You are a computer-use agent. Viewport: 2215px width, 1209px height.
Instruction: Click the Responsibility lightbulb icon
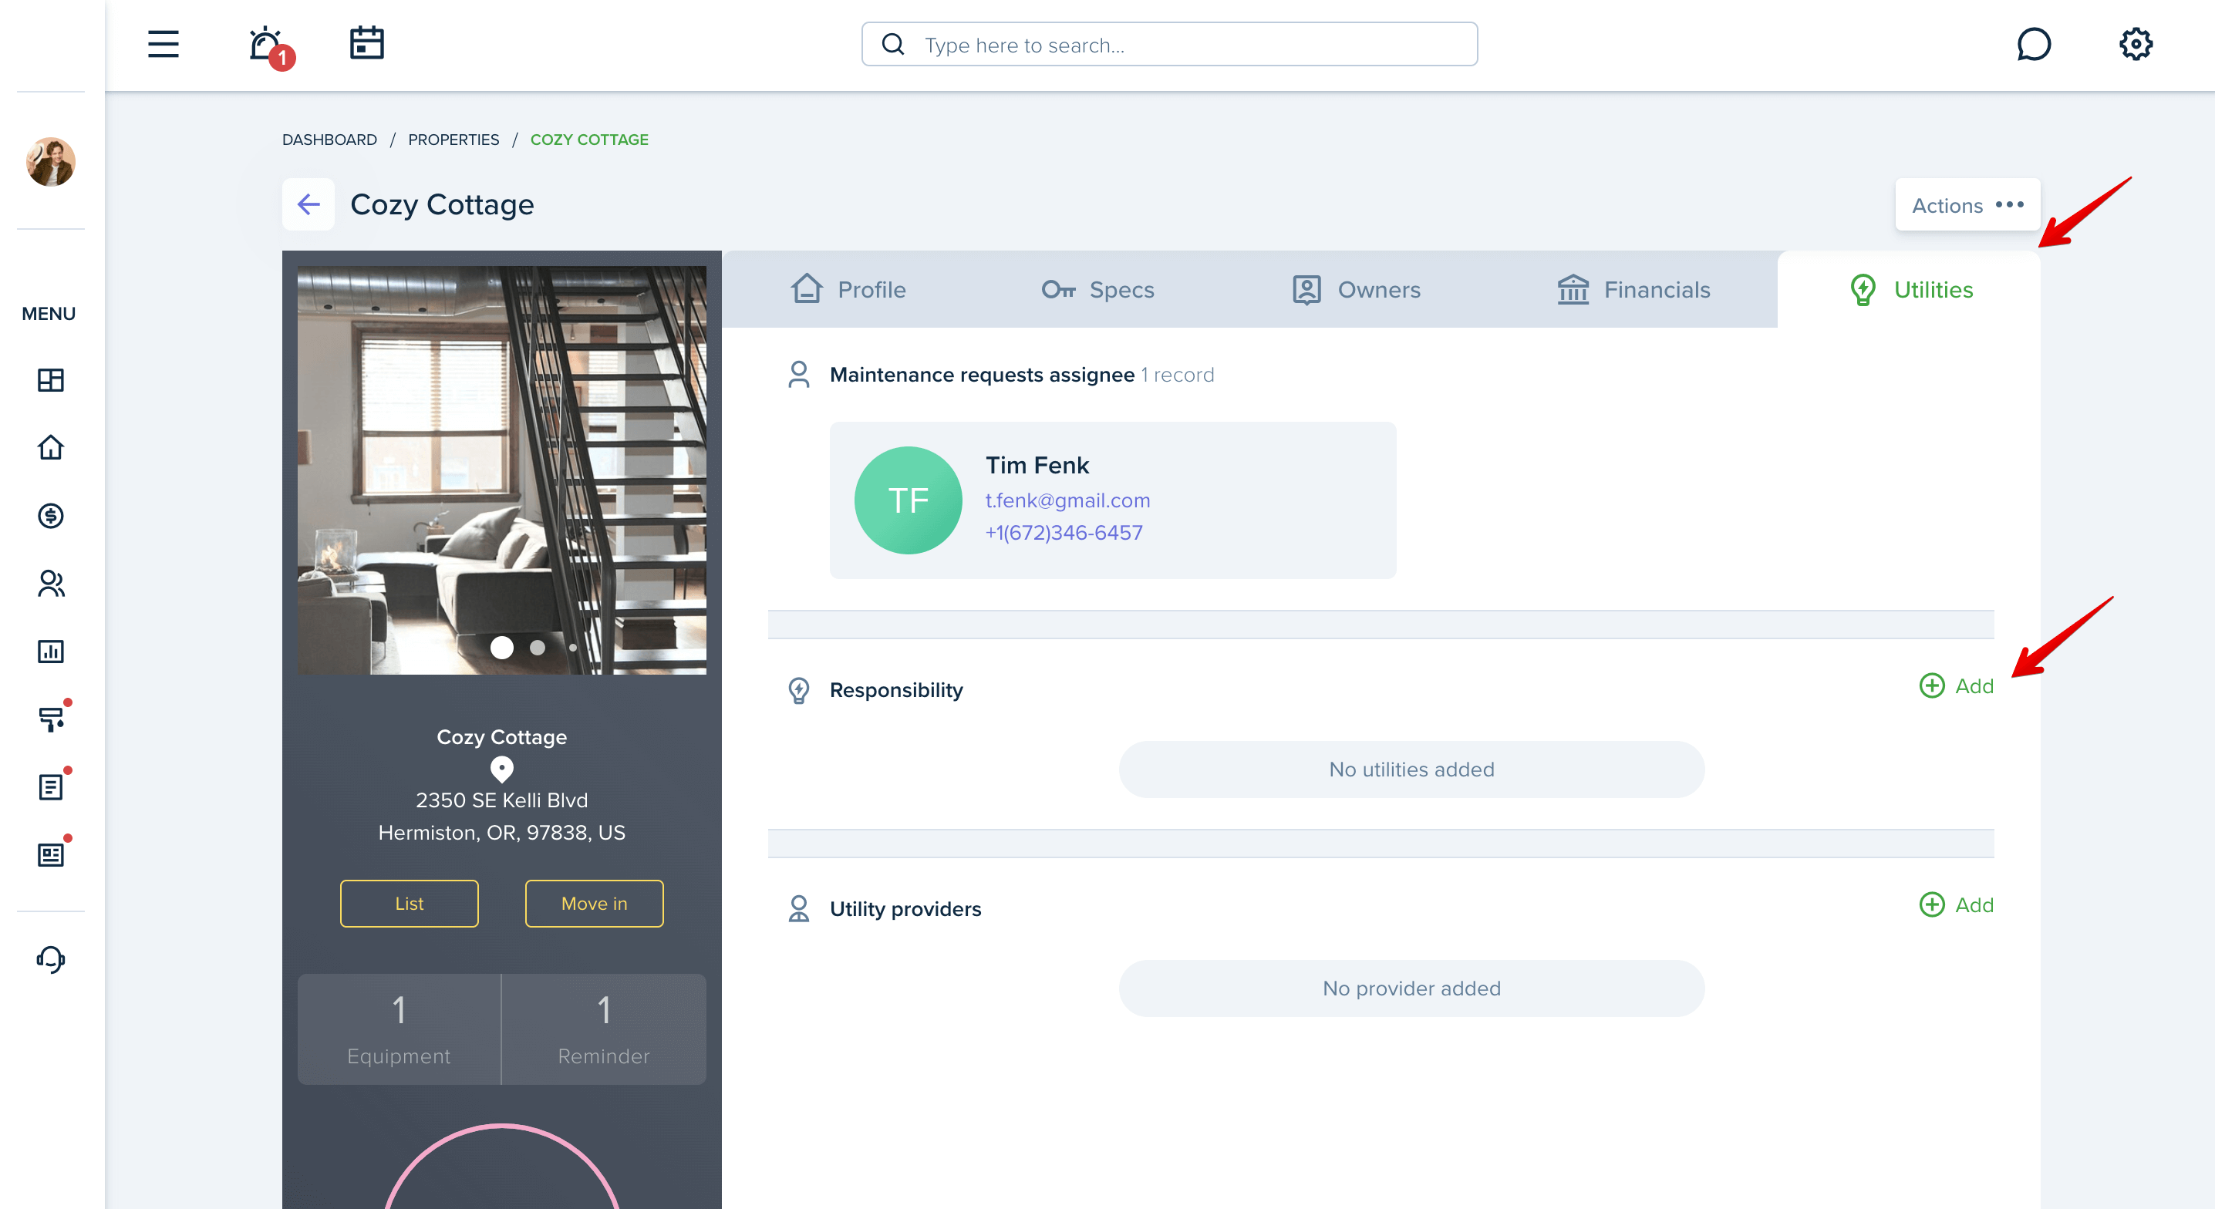pos(799,689)
